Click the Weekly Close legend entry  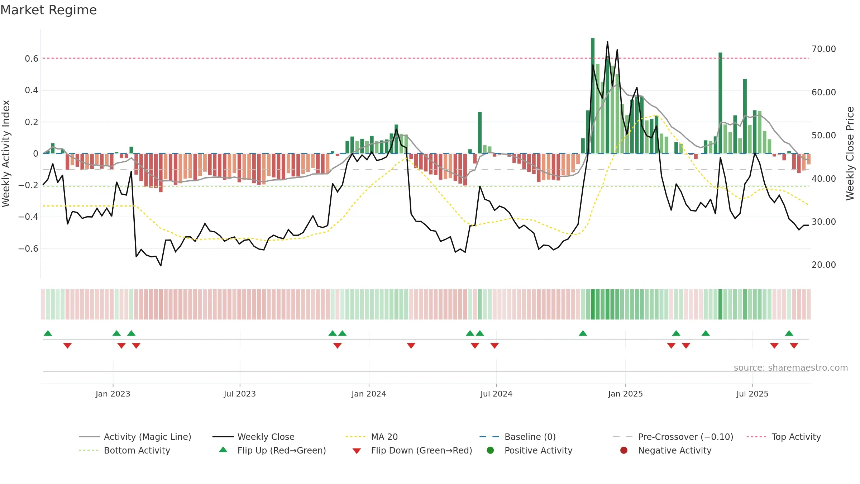[253, 437]
